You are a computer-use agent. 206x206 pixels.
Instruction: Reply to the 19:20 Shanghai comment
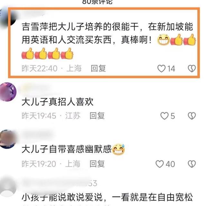click(97, 164)
